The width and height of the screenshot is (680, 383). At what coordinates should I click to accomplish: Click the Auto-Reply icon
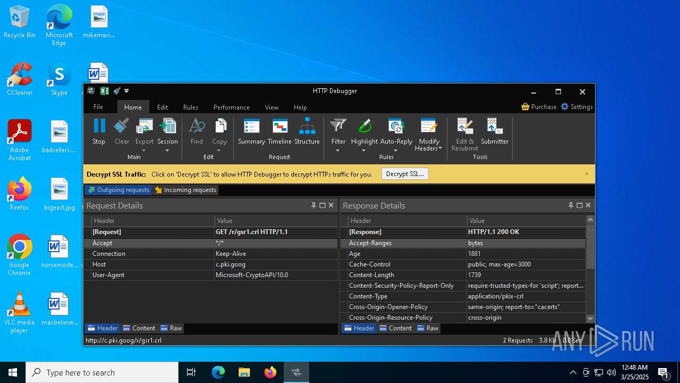(x=396, y=126)
